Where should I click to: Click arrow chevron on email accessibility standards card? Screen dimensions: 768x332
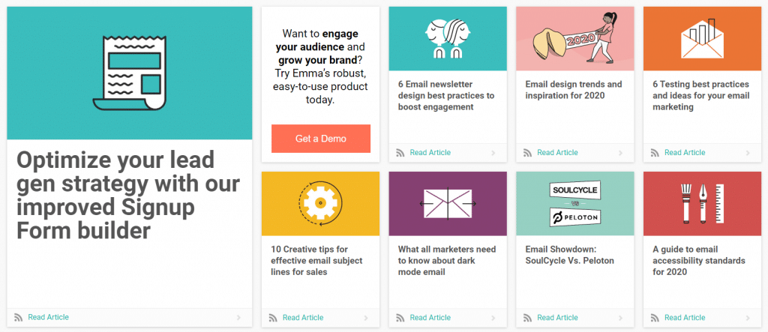[x=748, y=318]
